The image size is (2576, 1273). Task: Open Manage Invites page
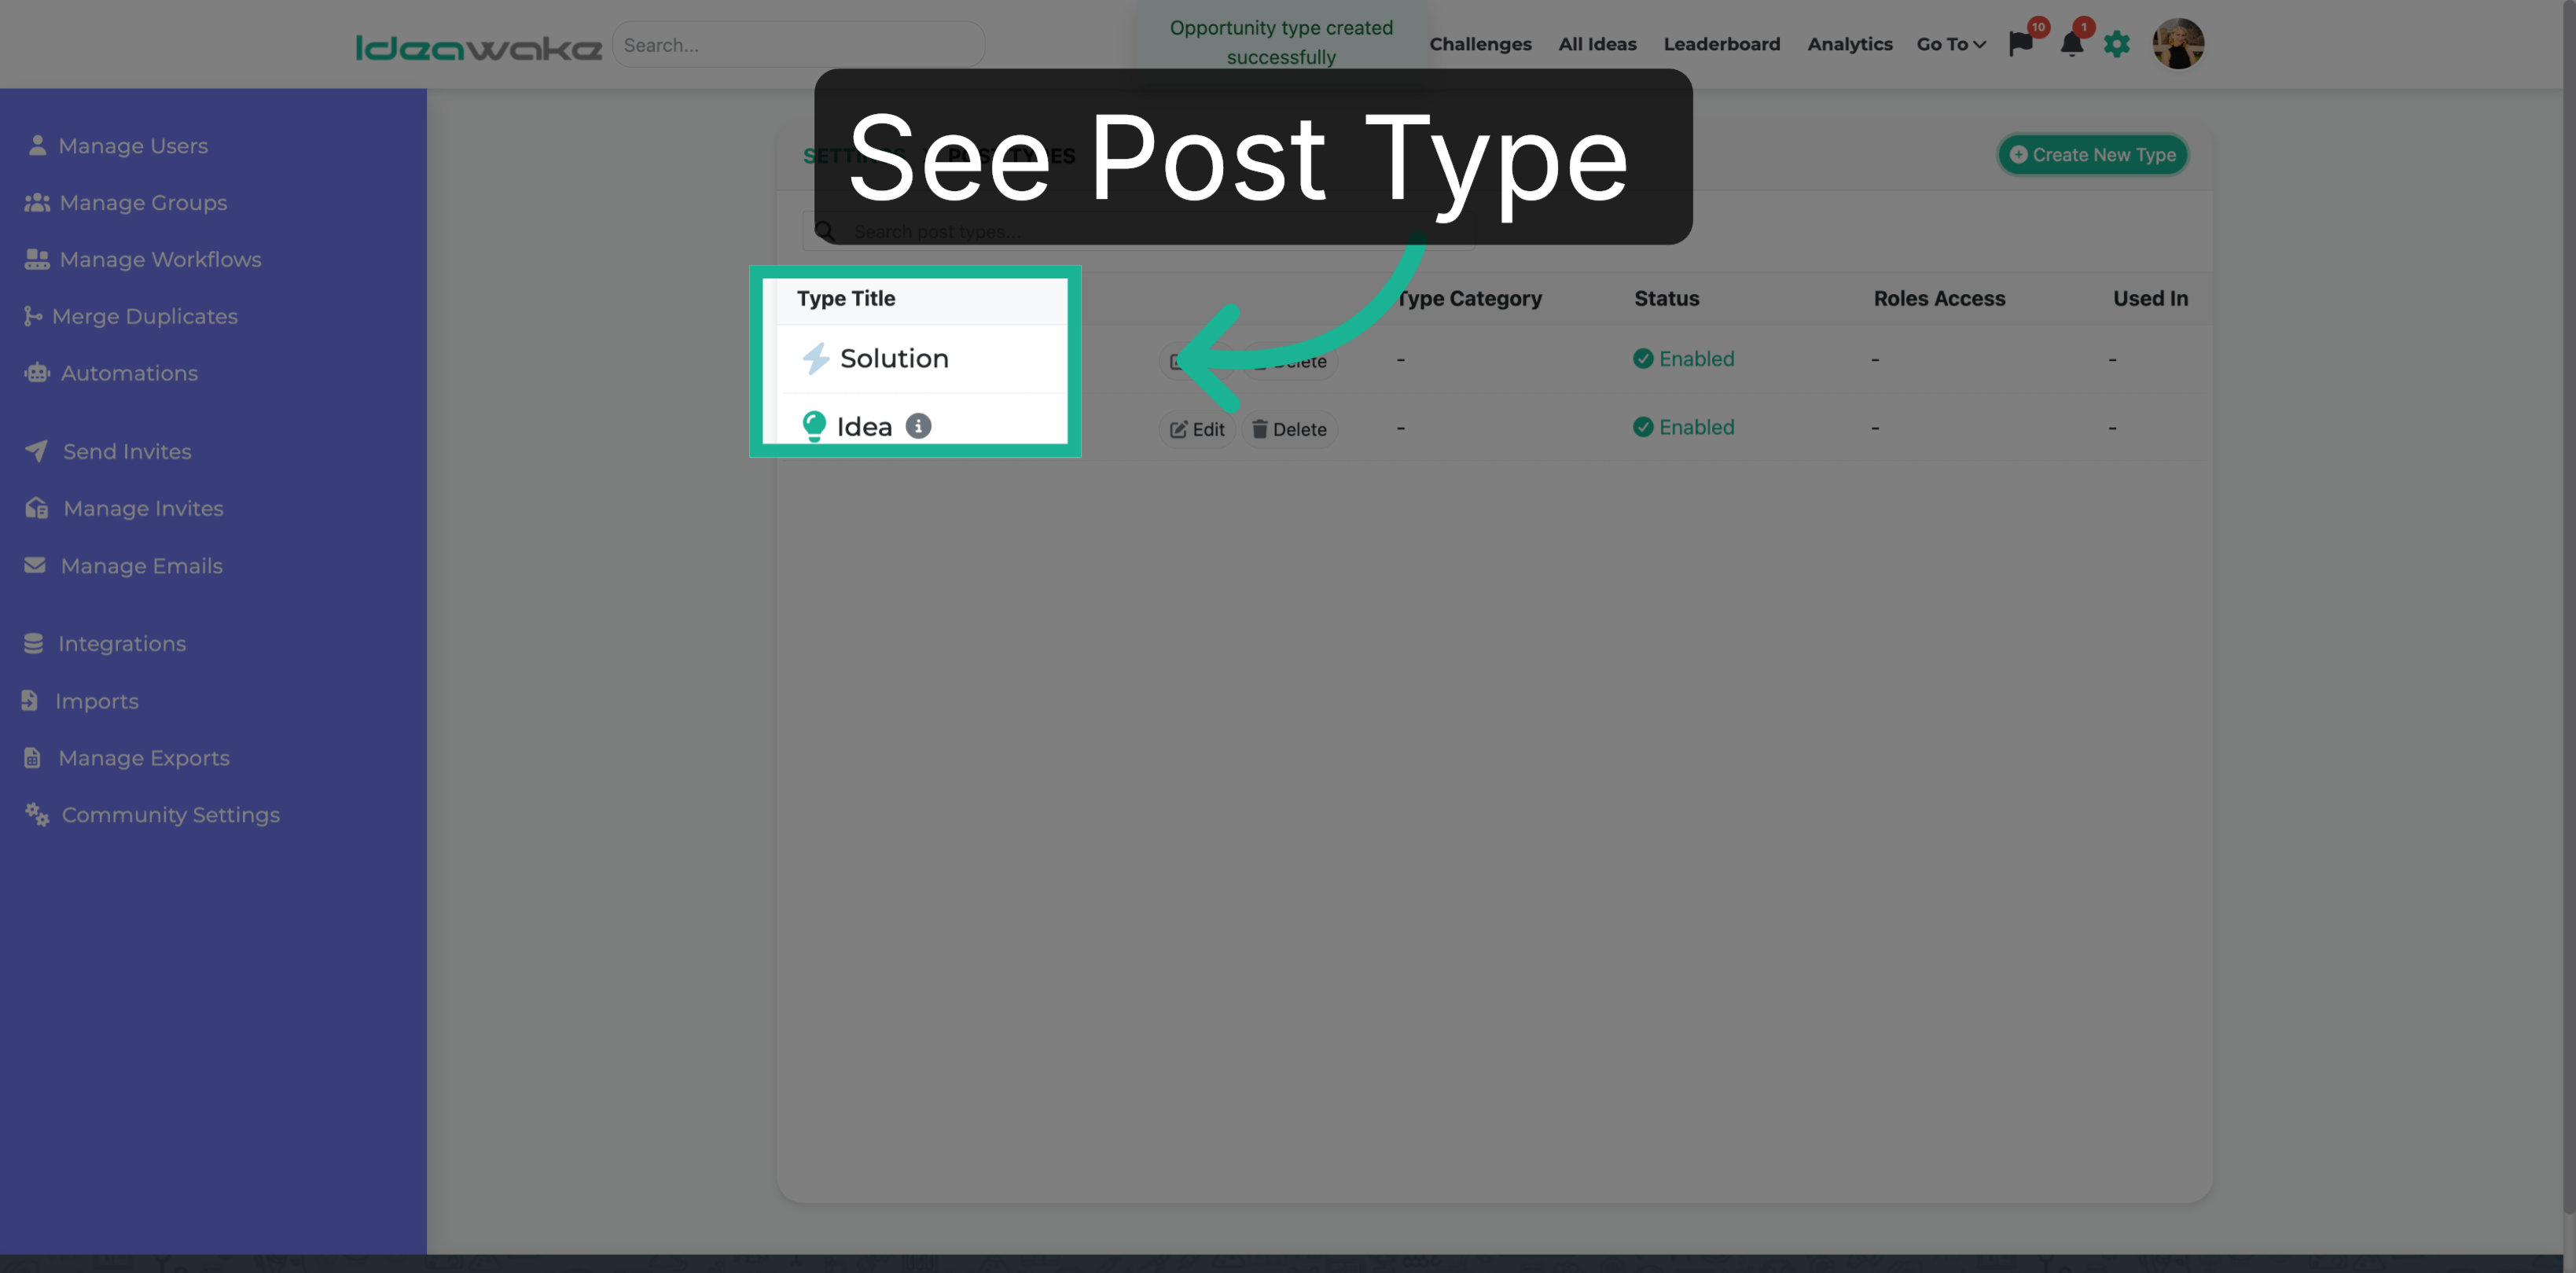[x=124, y=509]
